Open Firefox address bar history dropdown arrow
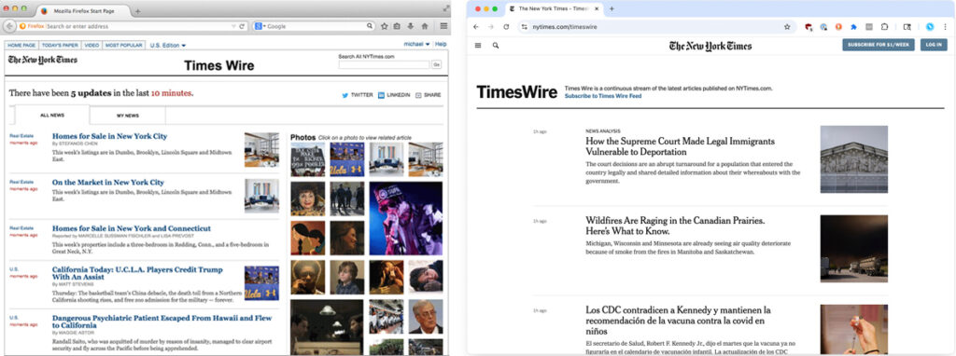 [x=233, y=26]
